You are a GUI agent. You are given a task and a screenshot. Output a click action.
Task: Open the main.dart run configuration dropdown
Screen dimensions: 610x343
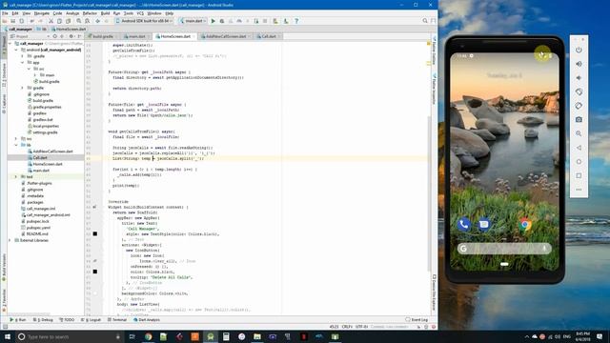[193, 21]
